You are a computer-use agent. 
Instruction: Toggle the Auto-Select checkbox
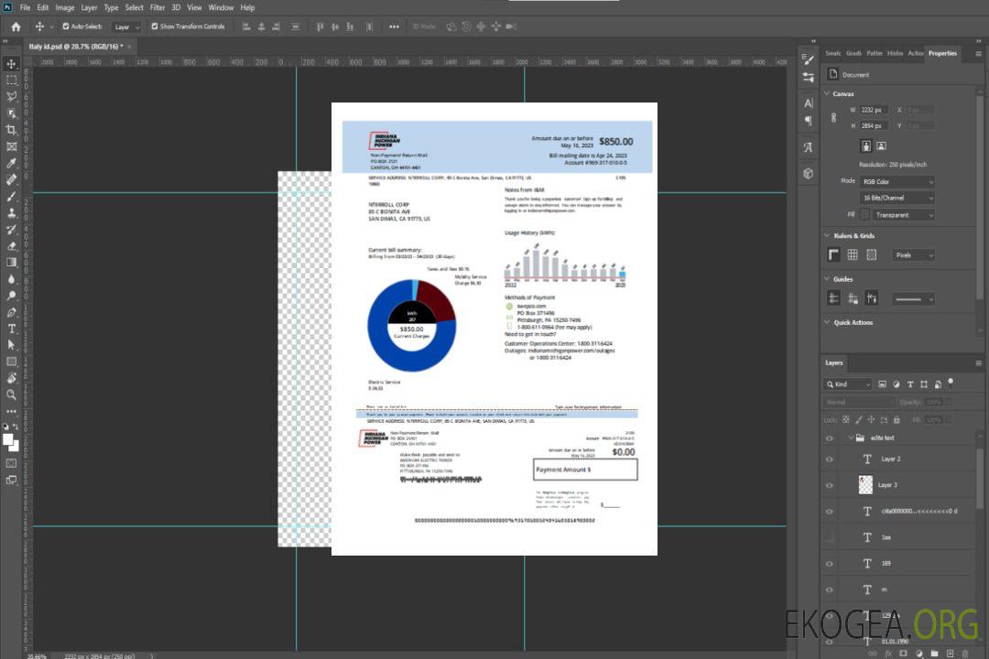[x=66, y=27]
